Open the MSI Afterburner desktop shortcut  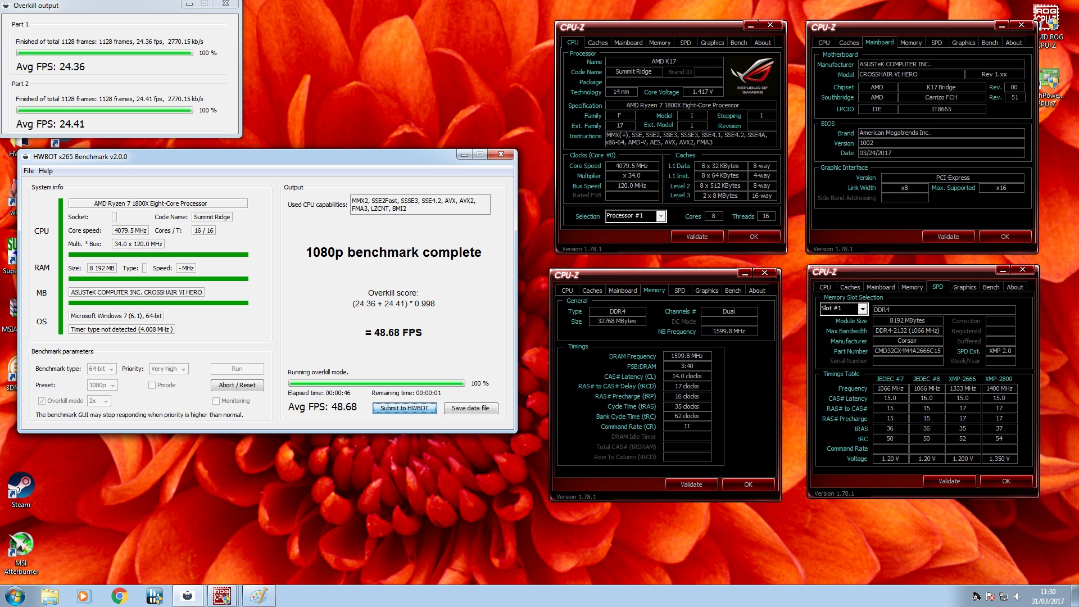pyautogui.click(x=21, y=553)
